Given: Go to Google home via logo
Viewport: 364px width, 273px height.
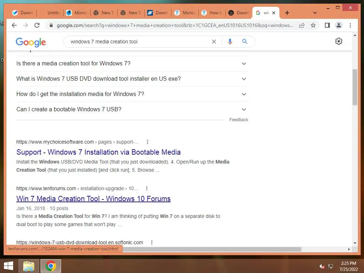Looking at the screenshot, I should tap(31, 42).
